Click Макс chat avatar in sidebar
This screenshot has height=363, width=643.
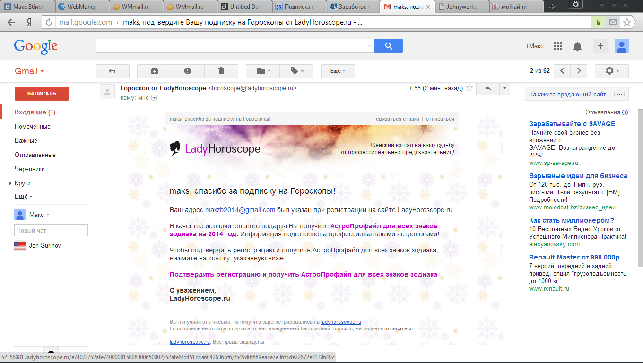[x=20, y=215]
